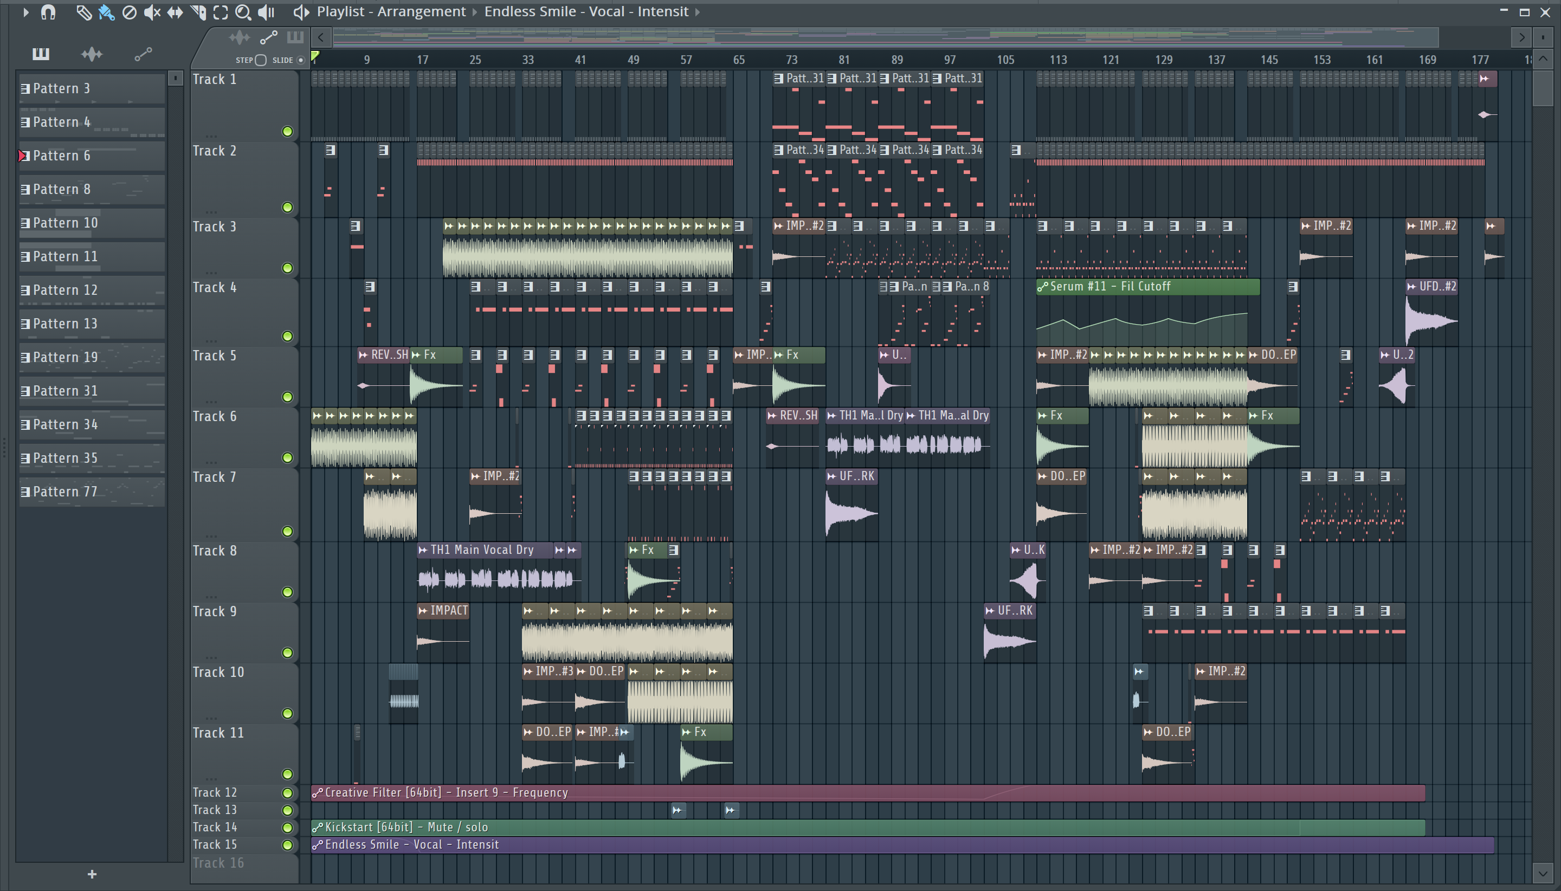The image size is (1561, 891).
Task: Open the pattern picker dropdown button
Action: 175,78
